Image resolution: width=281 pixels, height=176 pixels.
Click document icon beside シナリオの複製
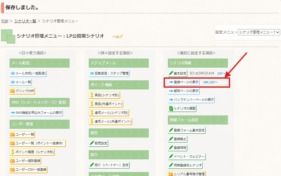[x=171, y=108]
